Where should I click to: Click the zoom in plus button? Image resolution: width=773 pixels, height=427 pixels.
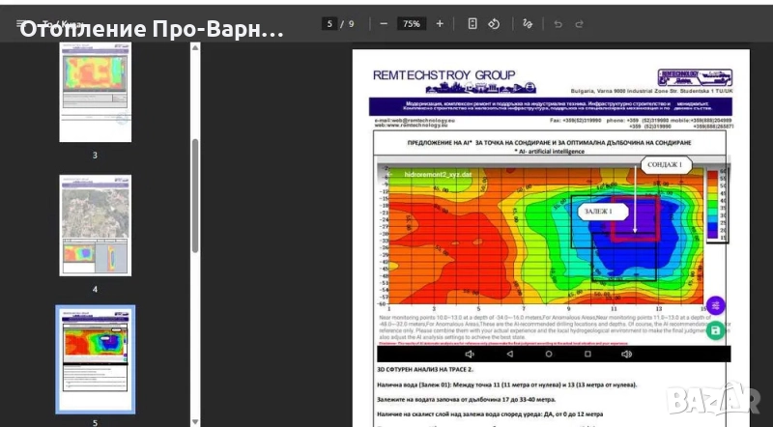[440, 23]
